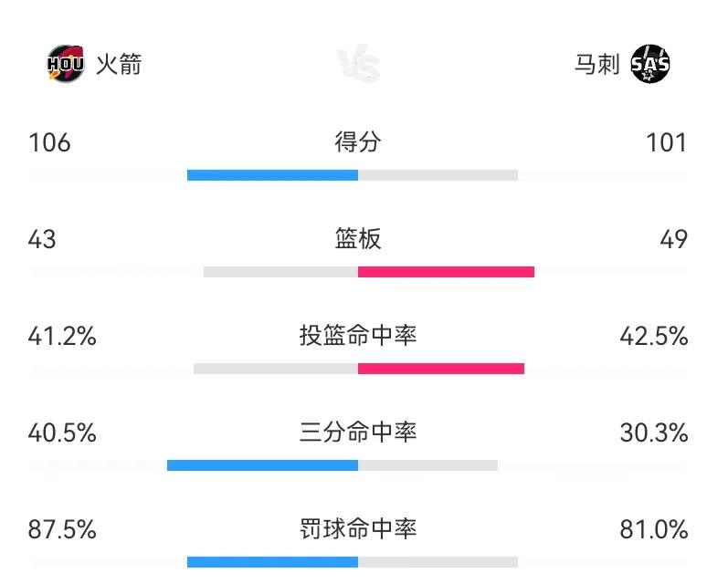The image size is (707, 584).
Task: Click the pink 篮板 rebounds bar
Action: [447, 272]
